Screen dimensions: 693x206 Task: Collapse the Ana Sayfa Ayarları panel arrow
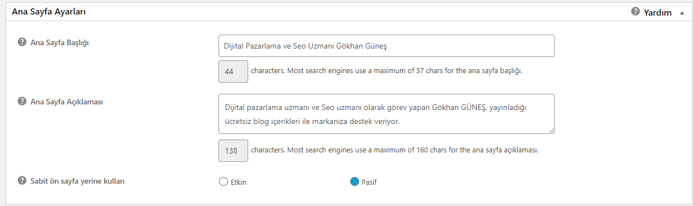pyautogui.click(x=682, y=12)
